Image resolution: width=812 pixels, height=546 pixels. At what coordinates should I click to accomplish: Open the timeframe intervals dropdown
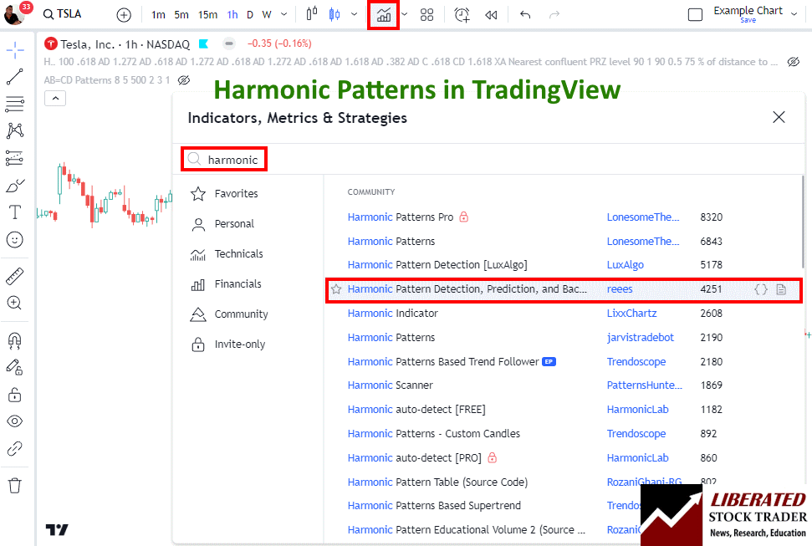click(283, 14)
